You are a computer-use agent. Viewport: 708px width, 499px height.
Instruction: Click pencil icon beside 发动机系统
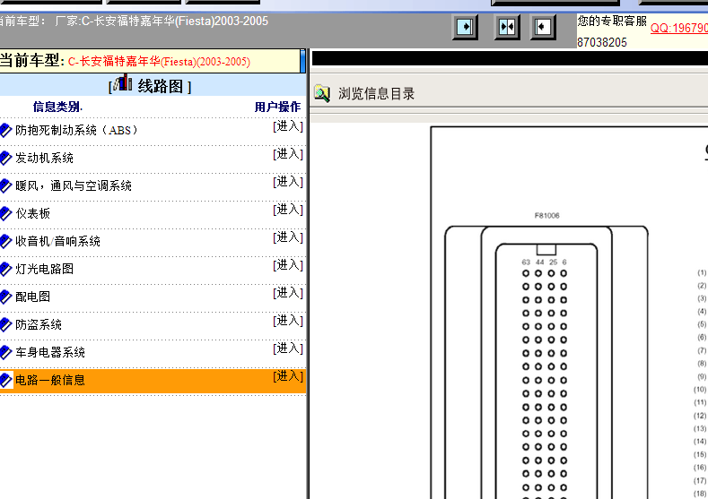click(5, 159)
